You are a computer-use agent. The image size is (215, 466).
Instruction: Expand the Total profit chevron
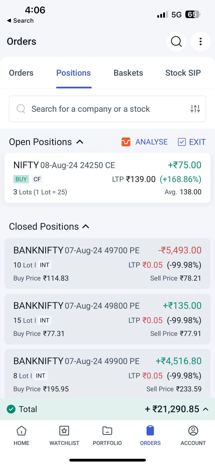[x=206, y=409]
